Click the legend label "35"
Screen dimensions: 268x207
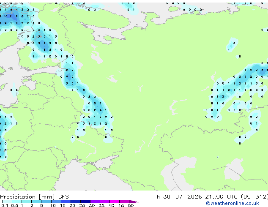101,205
